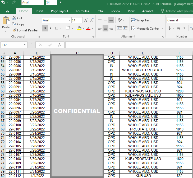Apply yellow Fill Color bucket

coord(79,29)
